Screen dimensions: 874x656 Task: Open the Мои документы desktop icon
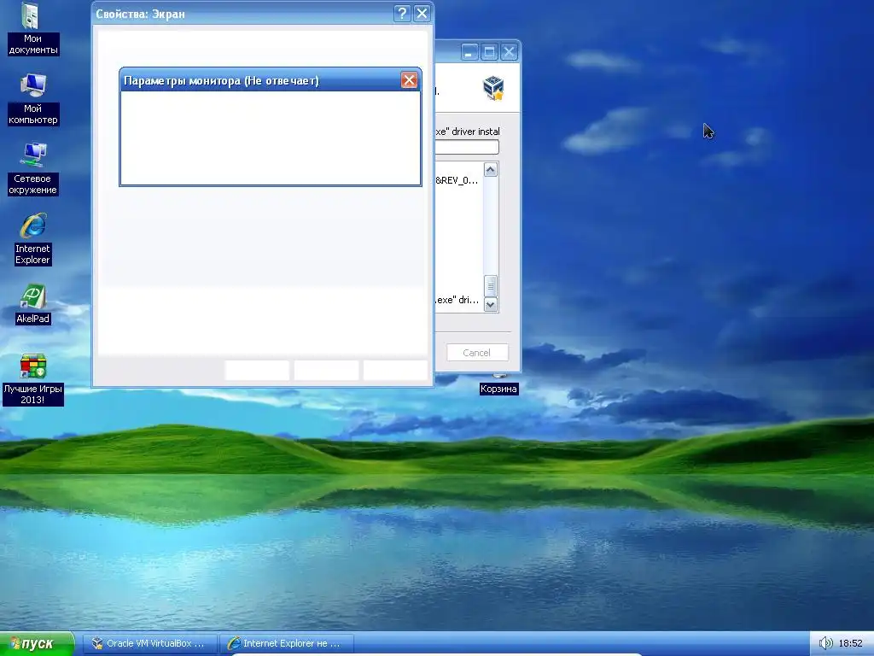pyautogui.click(x=32, y=30)
